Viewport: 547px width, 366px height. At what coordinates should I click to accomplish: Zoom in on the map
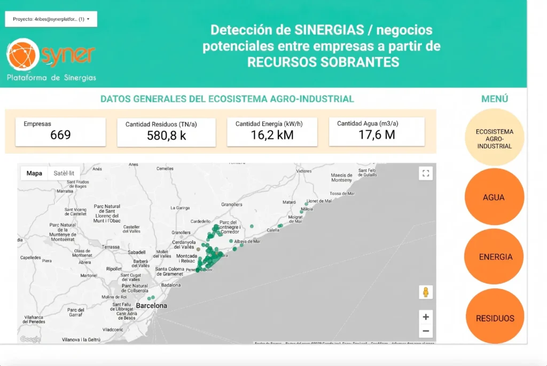[x=426, y=317]
